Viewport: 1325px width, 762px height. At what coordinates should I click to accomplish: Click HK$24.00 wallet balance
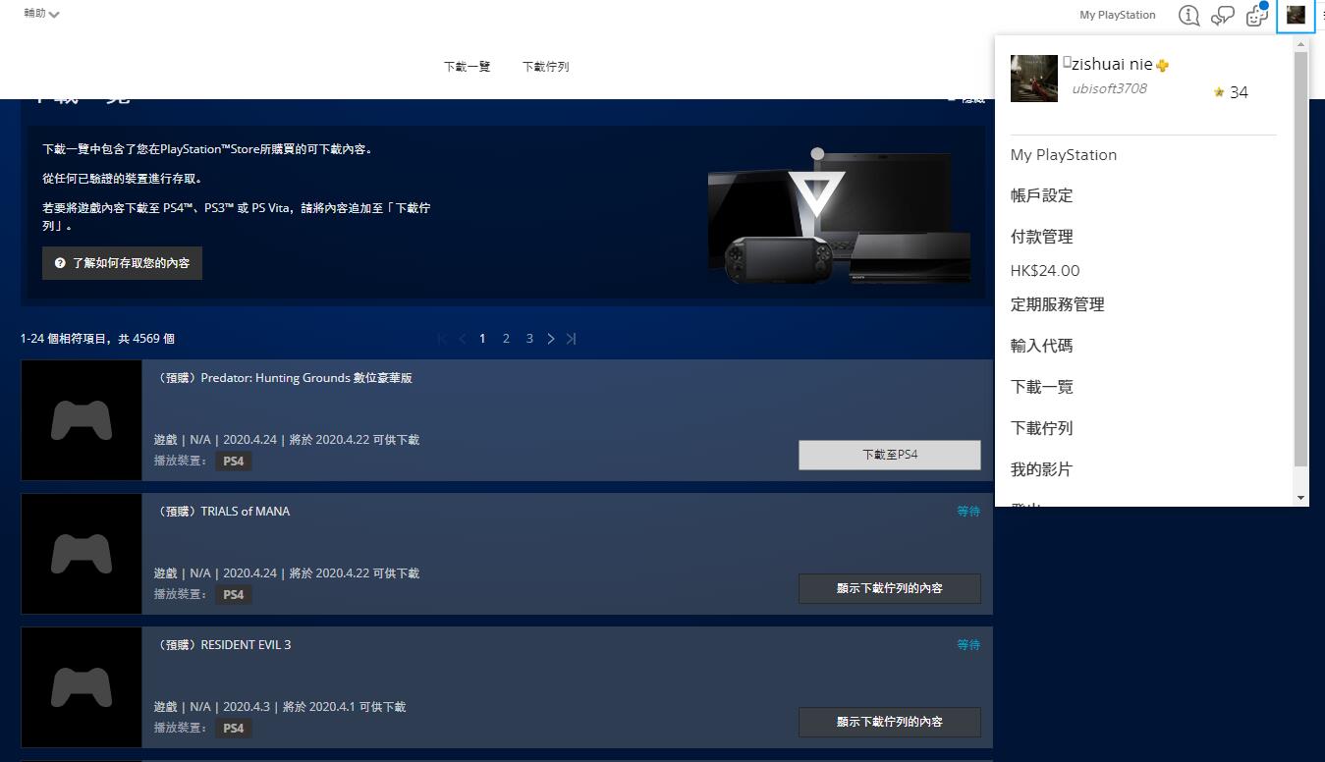click(1045, 271)
